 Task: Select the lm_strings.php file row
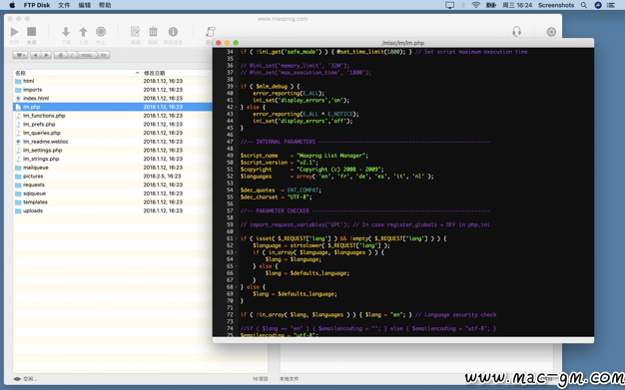tap(113, 159)
